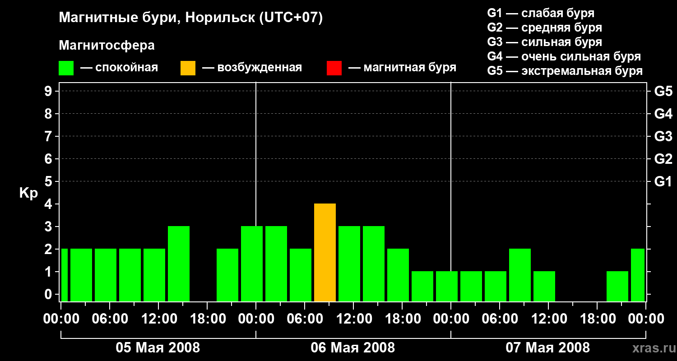Click the 'G4 — очень сильная буря' legend line
This screenshot has width=677, height=361.
[x=564, y=56]
